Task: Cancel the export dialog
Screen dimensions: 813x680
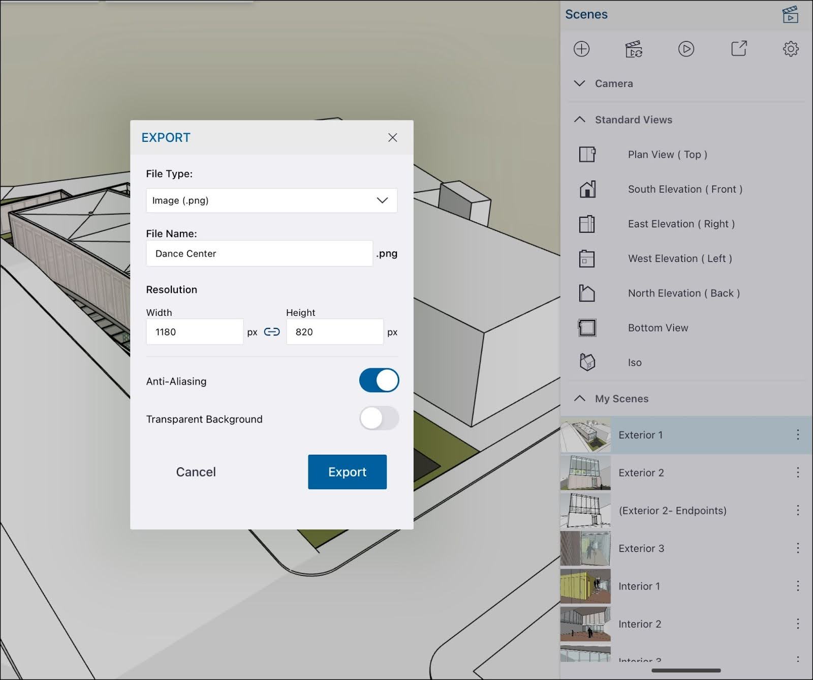Action: click(x=196, y=472)
